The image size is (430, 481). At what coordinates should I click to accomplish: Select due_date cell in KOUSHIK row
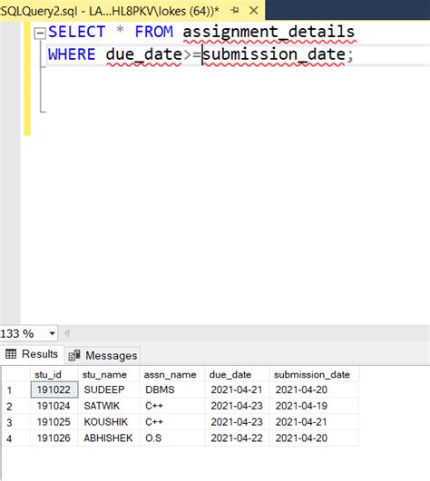tap(237, 422)
